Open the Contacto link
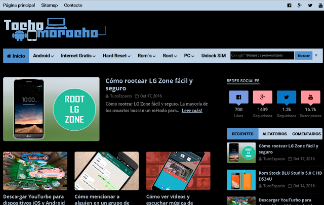 [x=73, y=5]
